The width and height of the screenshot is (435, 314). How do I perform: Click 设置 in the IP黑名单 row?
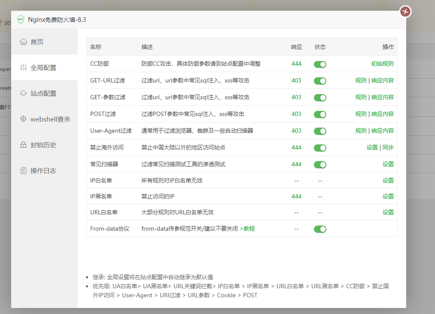pyautogui.click(x=388, y=196)
